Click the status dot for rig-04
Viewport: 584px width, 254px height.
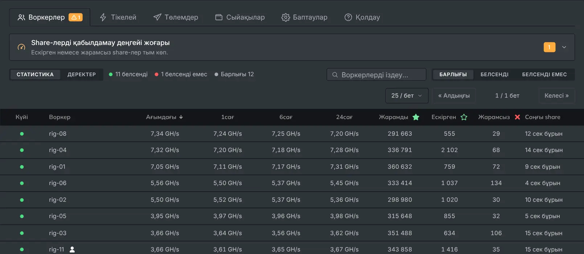pyautogui.click(x=22, y=150)
